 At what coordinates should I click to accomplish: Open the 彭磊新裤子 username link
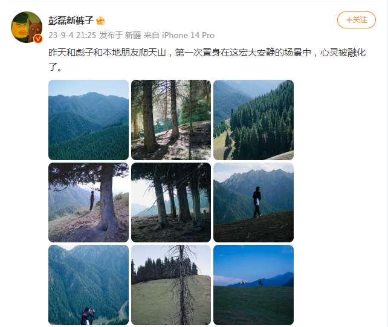(x=71, y=21)
